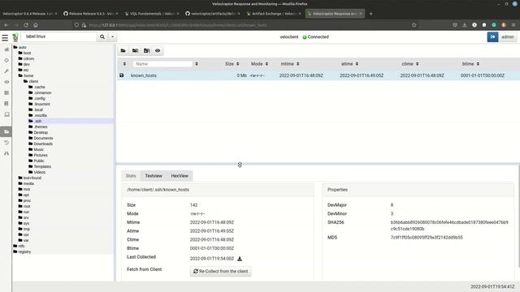Select the virtual filesystem folder sidebar icon
This screenshot has width=520, height=292.
pos(6,131)
